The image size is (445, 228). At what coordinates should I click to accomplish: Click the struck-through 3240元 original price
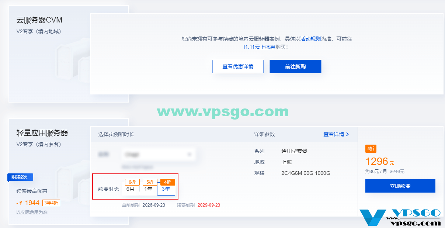tap(397, 172)
